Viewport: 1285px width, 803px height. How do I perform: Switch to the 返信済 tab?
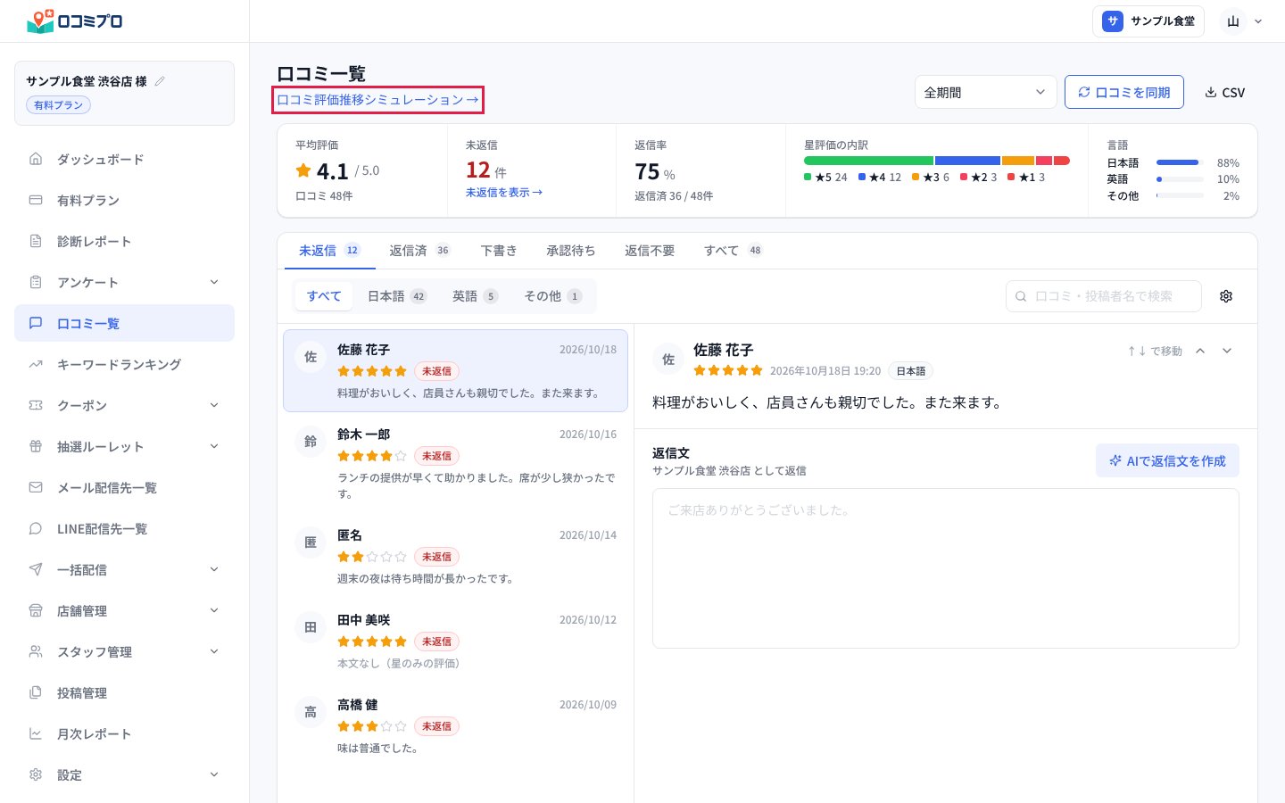pos(419,251)
